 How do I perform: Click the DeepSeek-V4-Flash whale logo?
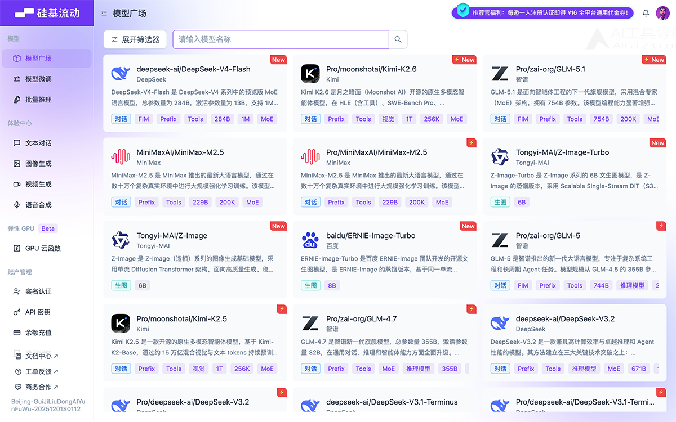click(121, 74)
